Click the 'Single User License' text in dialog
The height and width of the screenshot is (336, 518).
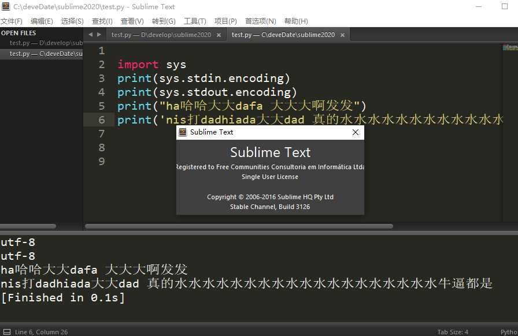point(270,177)
